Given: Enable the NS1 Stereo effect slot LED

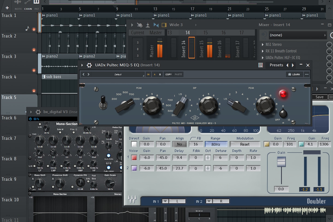Looking at the screenshot, I should click(x=329, y=45).
